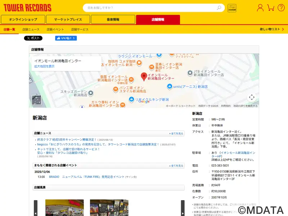Open the オンラインショップ tab
Viewport: 288px width, 216px height.
tap(23, 19)
